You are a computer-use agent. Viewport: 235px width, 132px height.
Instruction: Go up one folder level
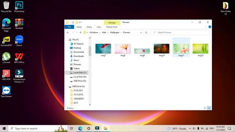pyautogui.click(x=80, y=33)
